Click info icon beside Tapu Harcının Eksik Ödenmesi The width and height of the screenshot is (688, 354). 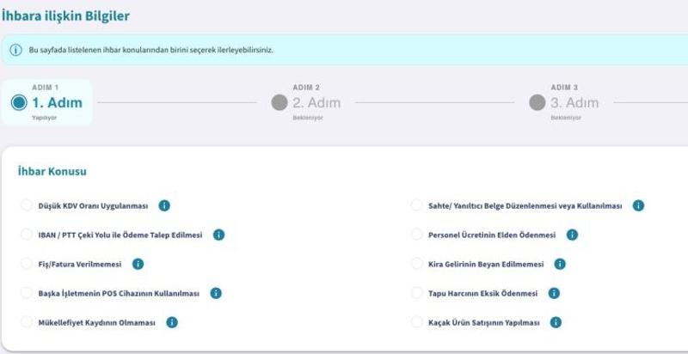[554, 293]
